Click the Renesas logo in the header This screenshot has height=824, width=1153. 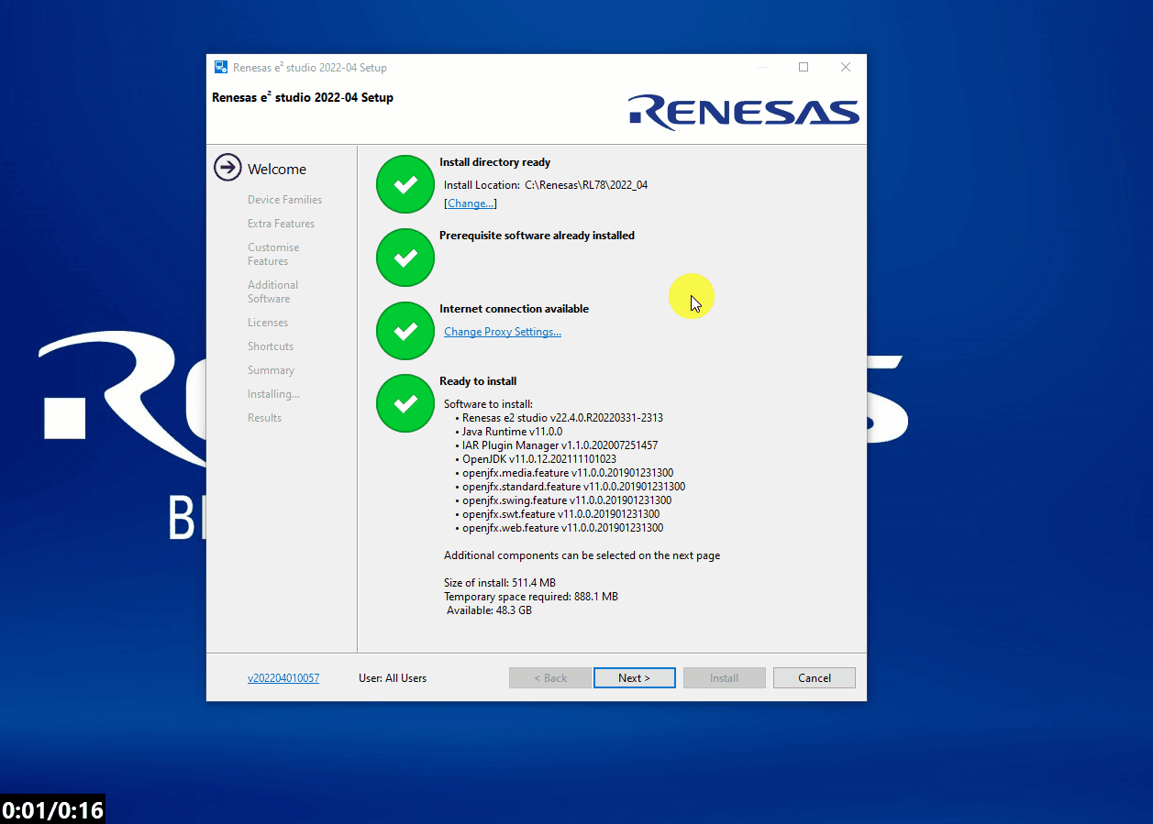tap(743, 112)
